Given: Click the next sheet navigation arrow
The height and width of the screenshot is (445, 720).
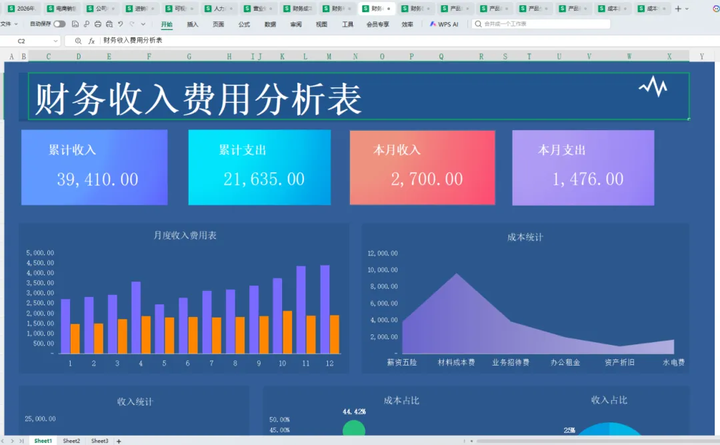Looking at the screenshot, I should [x=13, y=441].
